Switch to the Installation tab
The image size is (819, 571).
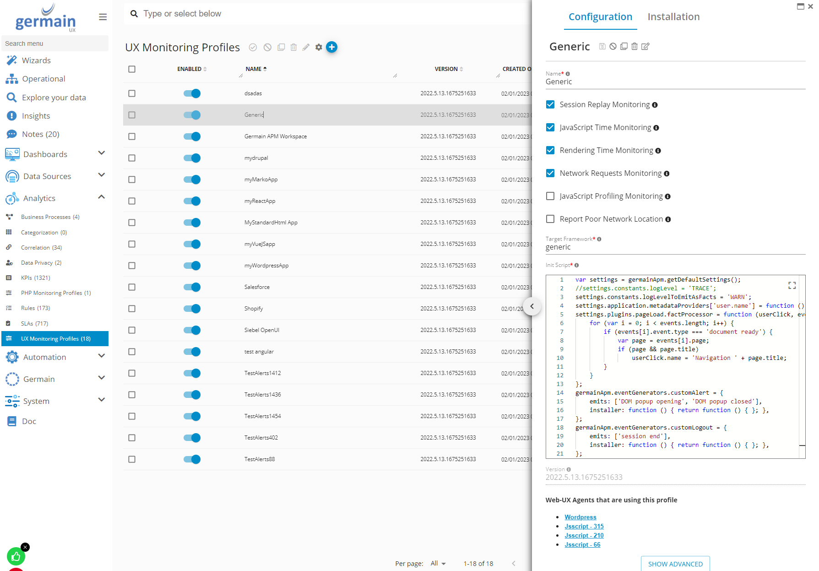coord(673,17)
